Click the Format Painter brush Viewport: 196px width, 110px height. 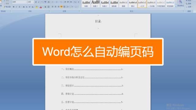pyautogui.click(x=7, y=7)
